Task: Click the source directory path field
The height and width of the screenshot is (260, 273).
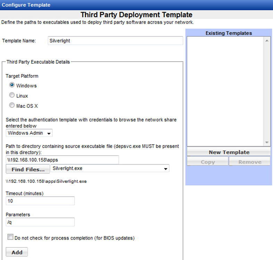Action: (x=63, y=159)
